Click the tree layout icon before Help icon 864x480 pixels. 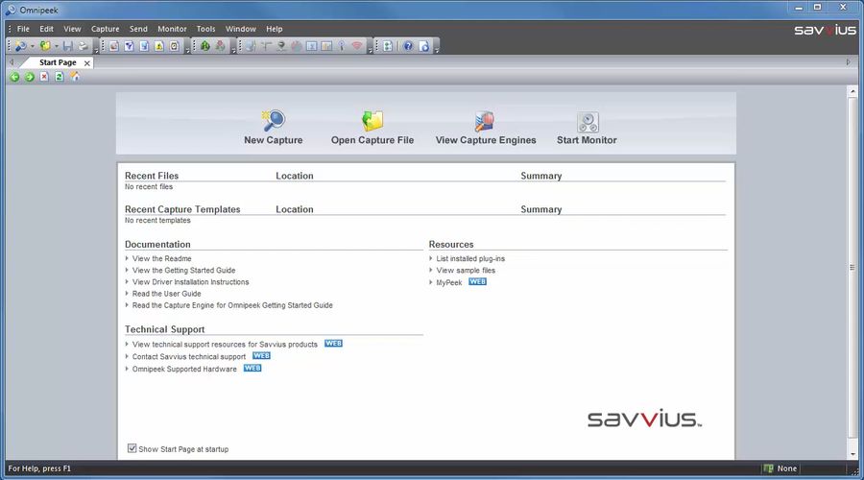click(388, 46)
